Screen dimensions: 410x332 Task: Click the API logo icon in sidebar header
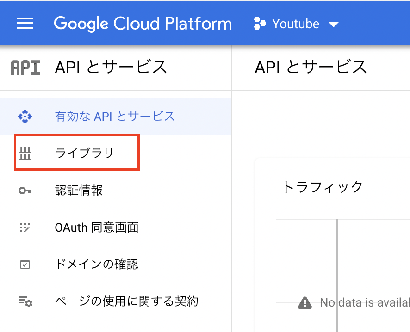coord(25,68)
